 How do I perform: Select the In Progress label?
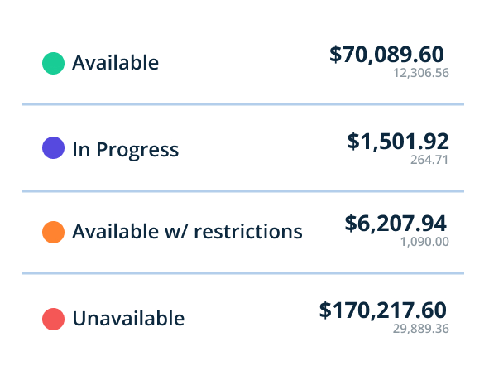pyautogui.click(x=126, y=150)
